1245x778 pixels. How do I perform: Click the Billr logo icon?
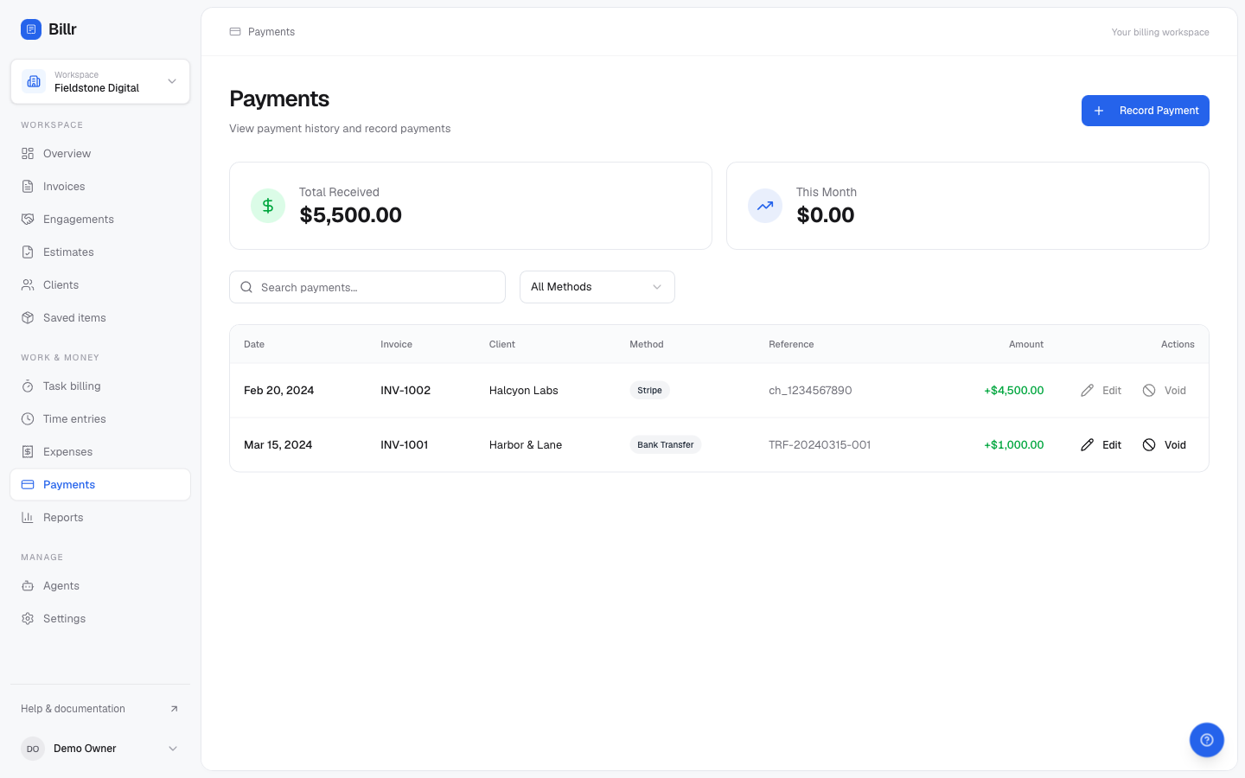(x=31, y=29)
